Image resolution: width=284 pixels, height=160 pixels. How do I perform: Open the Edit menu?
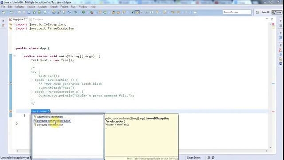pos(10,7)
